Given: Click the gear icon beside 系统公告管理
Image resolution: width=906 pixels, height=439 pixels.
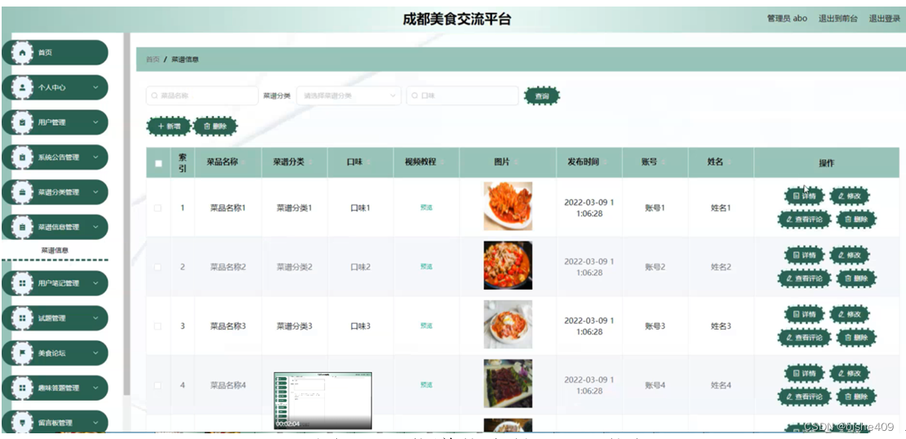Looking at the screenshot, I should [x=22, y=157].
